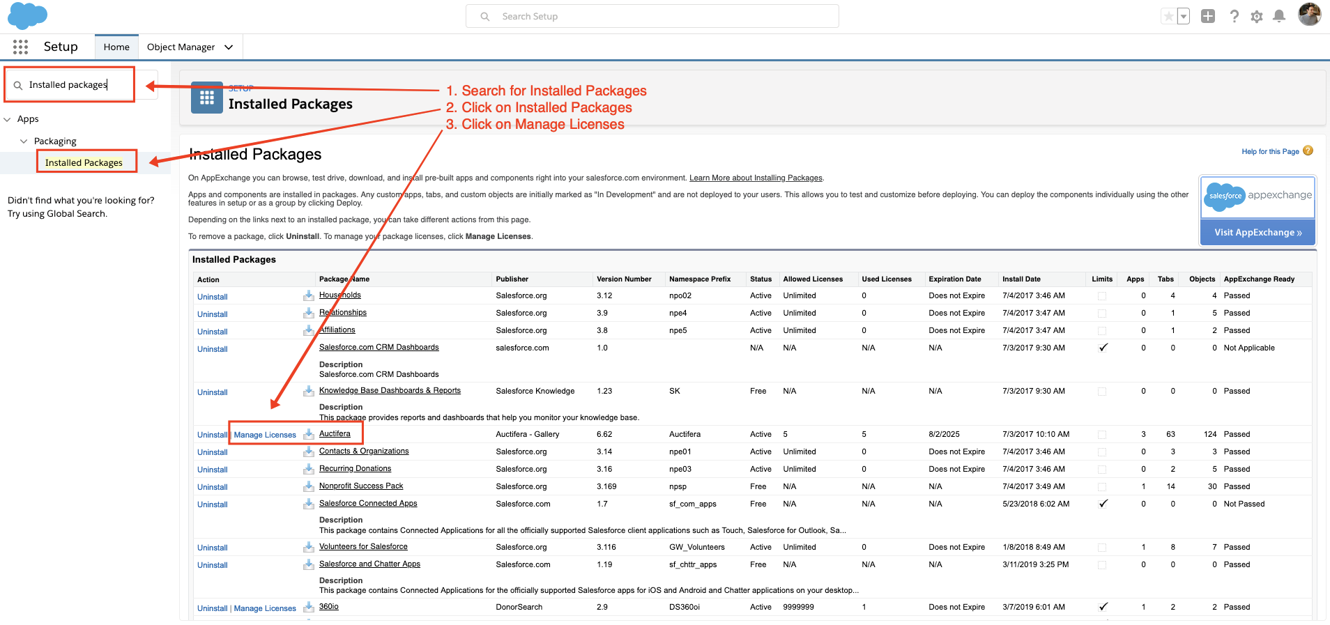This screenshot has width=1330, height=625.
Task: Click the Limits checkmark for 360io row
Action: click(1103, 607)
